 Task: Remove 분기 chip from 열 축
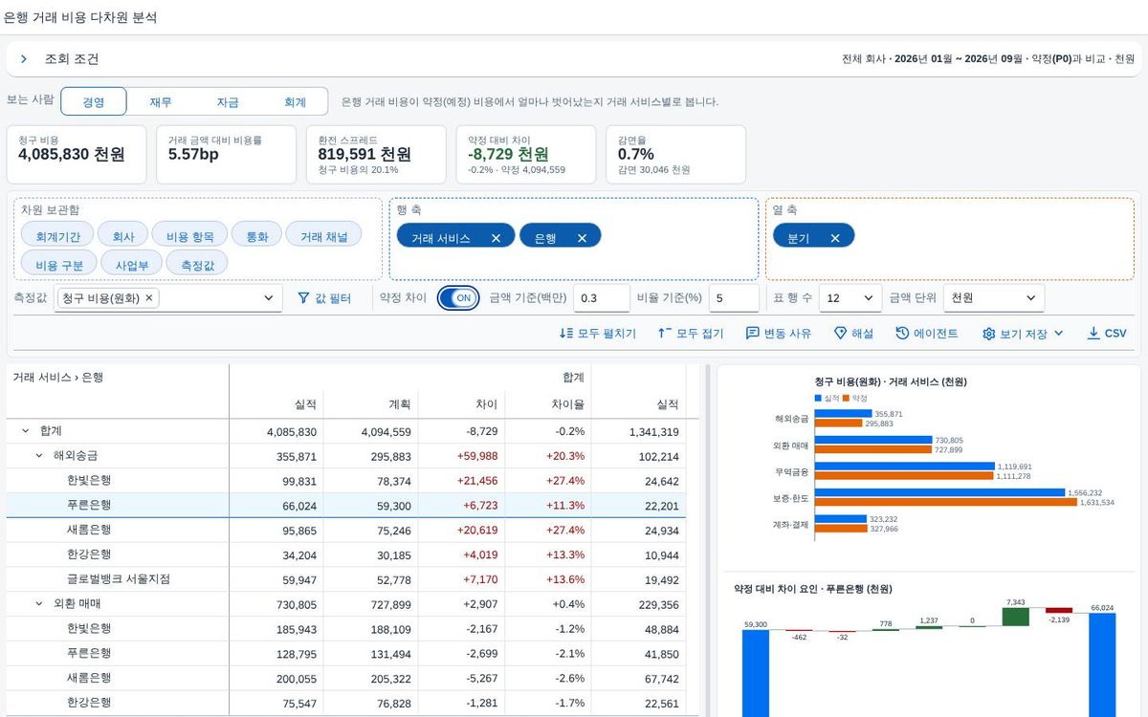pyautogui.click(x=835, y=238)
